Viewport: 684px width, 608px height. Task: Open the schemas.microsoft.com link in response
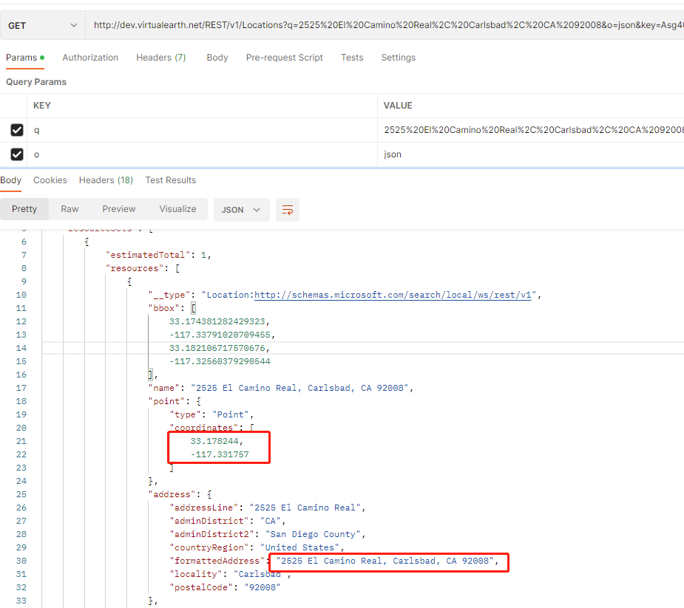click(x=393, y=295)
